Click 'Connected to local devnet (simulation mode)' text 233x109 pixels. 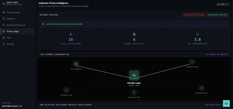point(64,24)
